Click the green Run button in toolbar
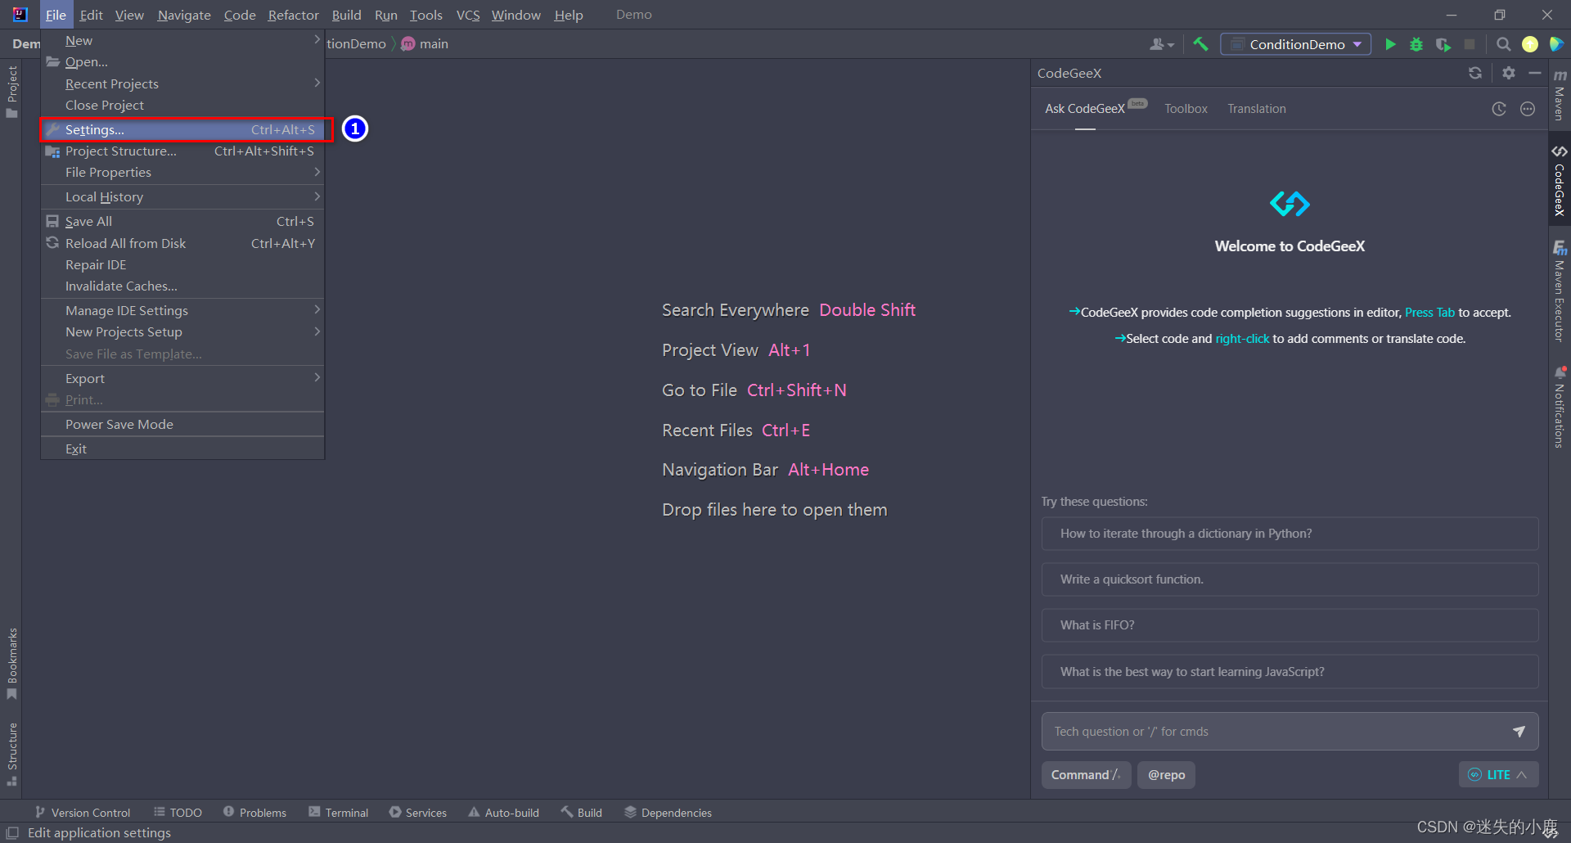Image resolution: width=1571 pixels, height=843 pixels. (1390, 44)
